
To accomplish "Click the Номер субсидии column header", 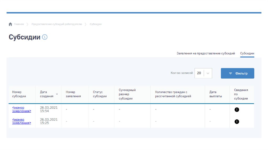I will tap(19, 94).
